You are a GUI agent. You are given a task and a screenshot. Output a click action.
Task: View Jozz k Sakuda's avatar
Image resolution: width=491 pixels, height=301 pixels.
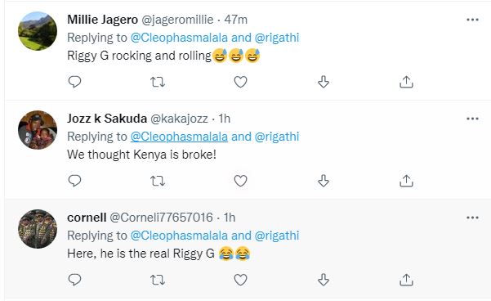[x=38, y=130]
